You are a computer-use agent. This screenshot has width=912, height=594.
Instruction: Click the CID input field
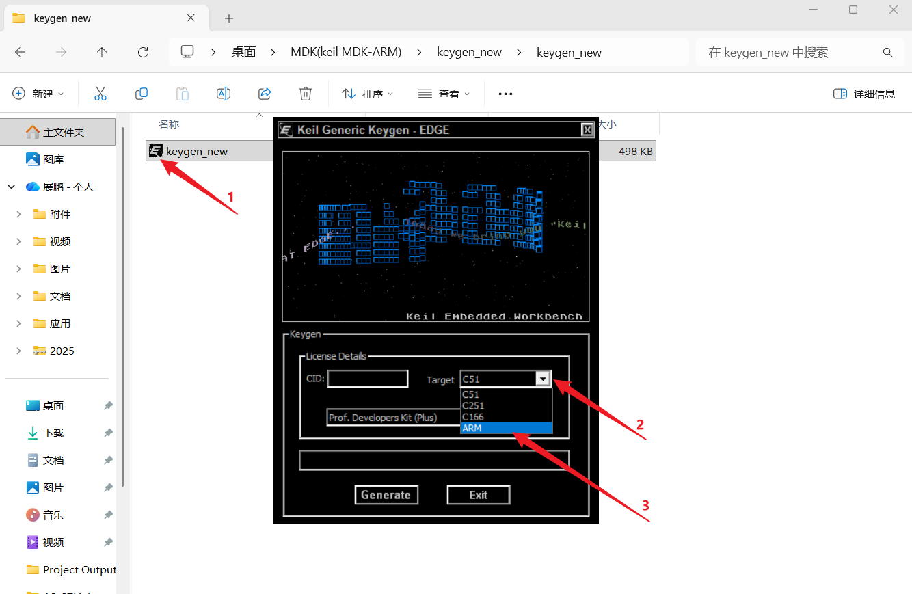[368, 379]
